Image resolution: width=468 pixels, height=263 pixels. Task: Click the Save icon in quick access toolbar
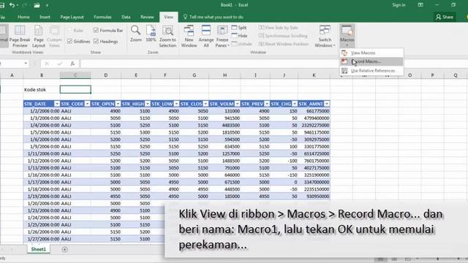point(2,5)
